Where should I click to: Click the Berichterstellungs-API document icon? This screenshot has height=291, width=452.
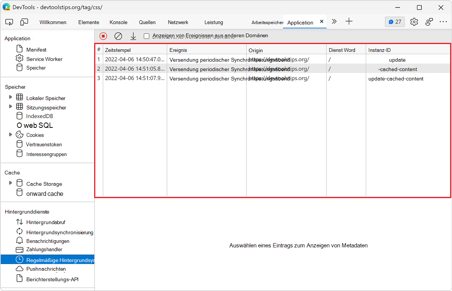20,279
